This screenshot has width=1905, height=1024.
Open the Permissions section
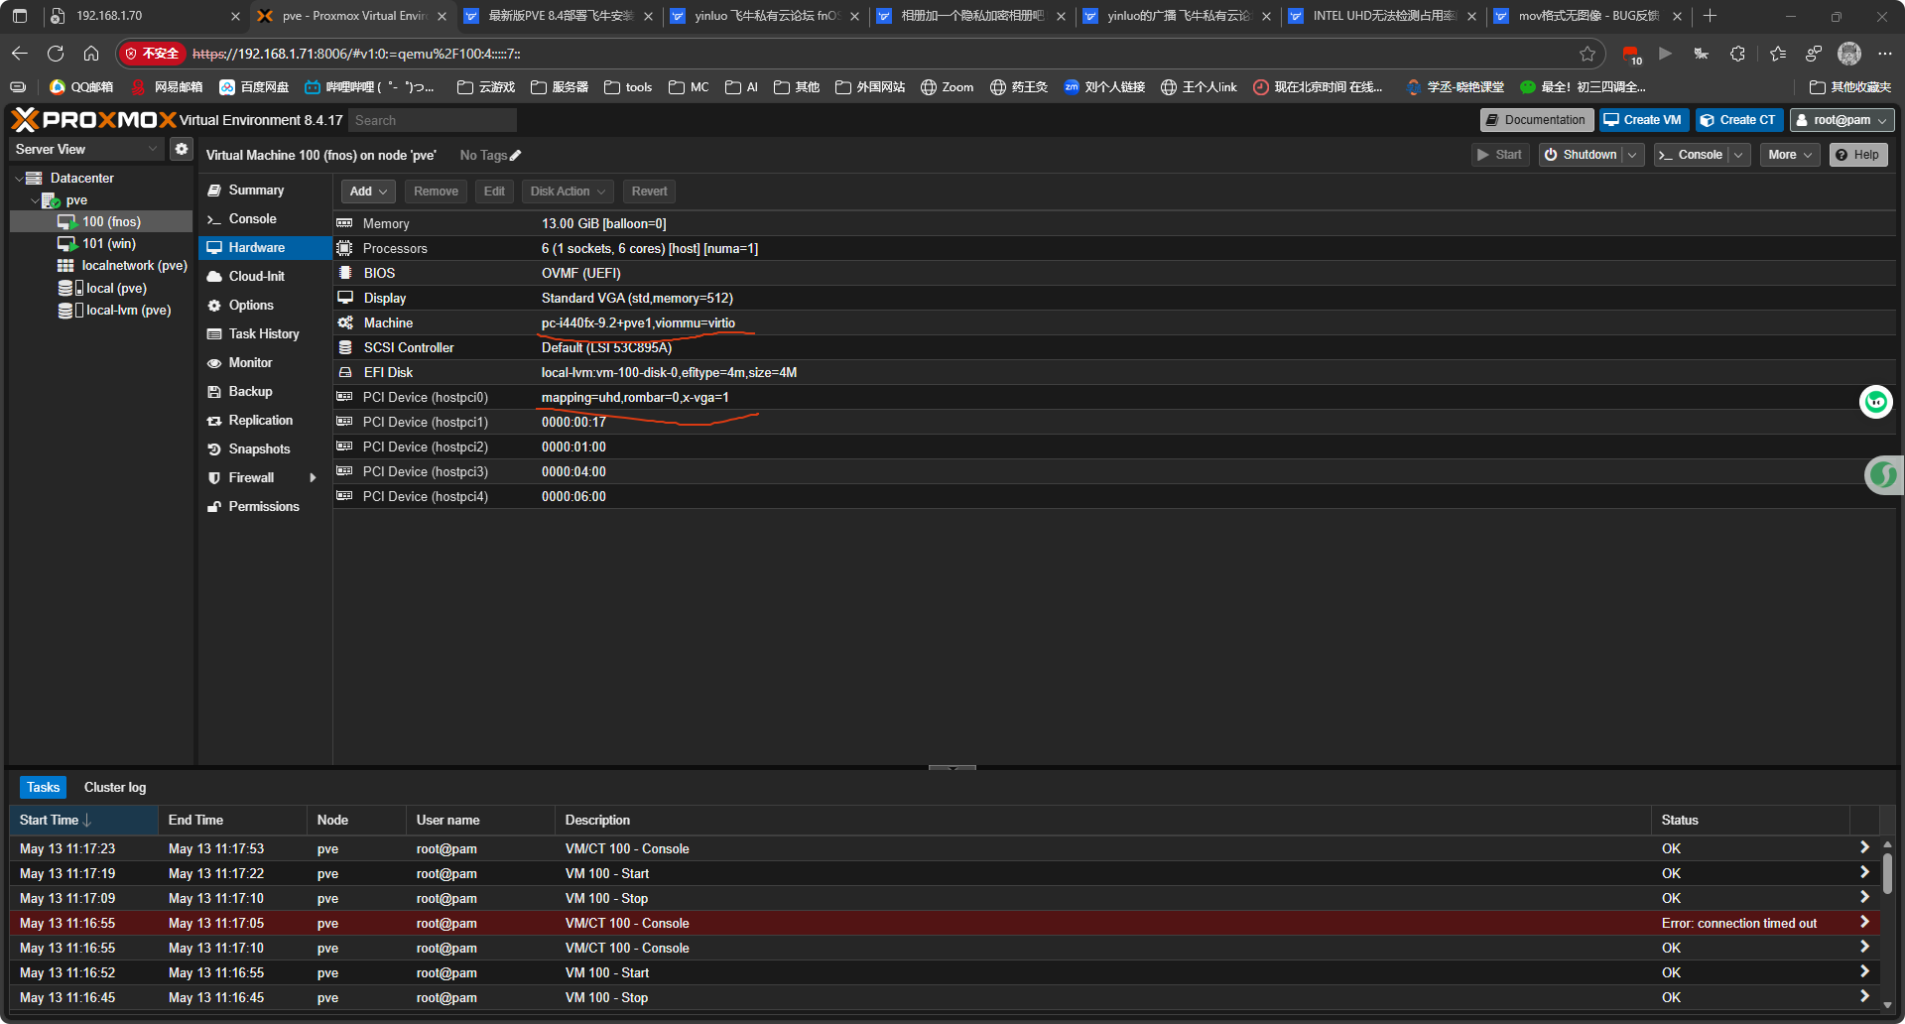265,506
